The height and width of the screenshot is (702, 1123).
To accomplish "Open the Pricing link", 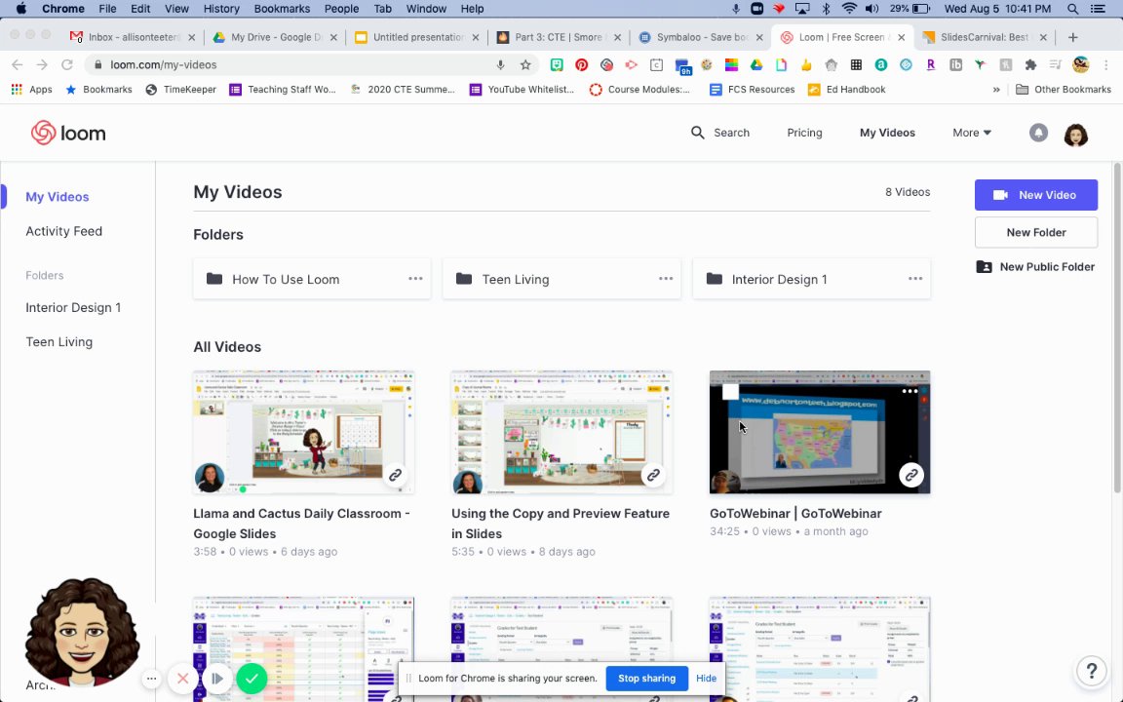I will 804,133.
